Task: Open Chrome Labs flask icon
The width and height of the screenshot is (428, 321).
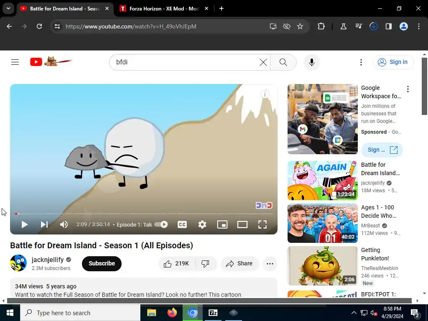Action: pyautogui.click(x=344, y=26)
